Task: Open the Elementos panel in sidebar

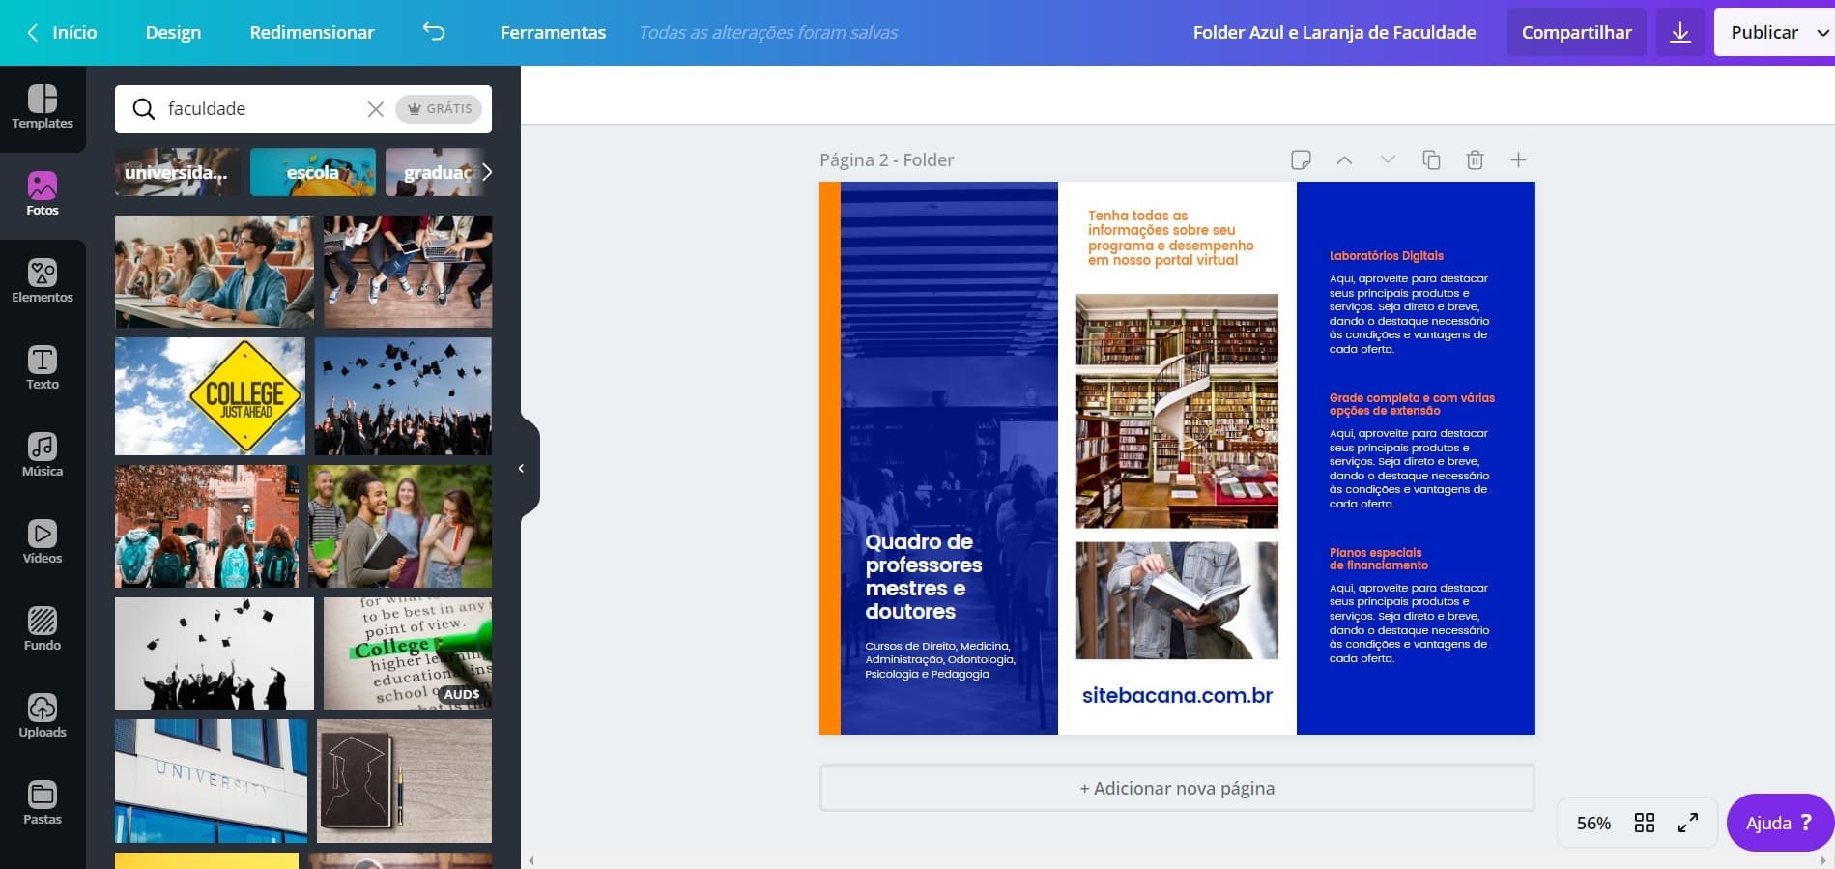Action: (x=42, y=281)
